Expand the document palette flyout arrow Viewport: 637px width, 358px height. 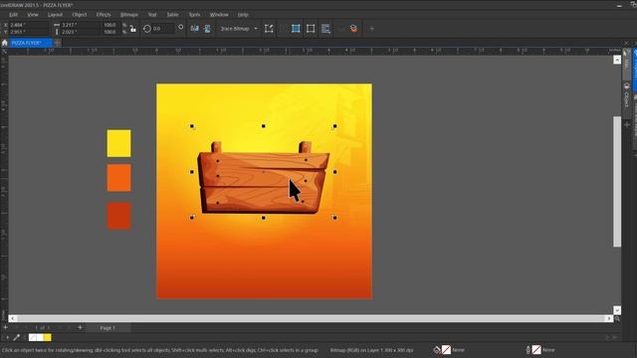[x=7, y=338]
